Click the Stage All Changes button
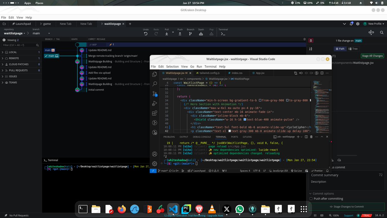Viewport: 387px width, 218px height. click(x=372, y=56)
